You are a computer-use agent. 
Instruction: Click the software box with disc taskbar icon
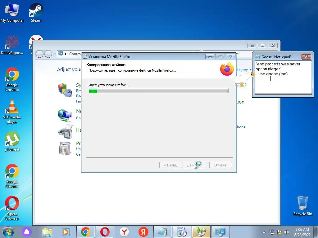pyautogui.click(x=182, y=232)
